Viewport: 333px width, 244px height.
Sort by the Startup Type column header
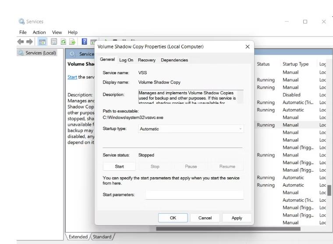point(295,64)
